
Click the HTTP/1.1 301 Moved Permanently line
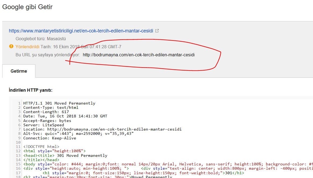click(x=59, y=103)
